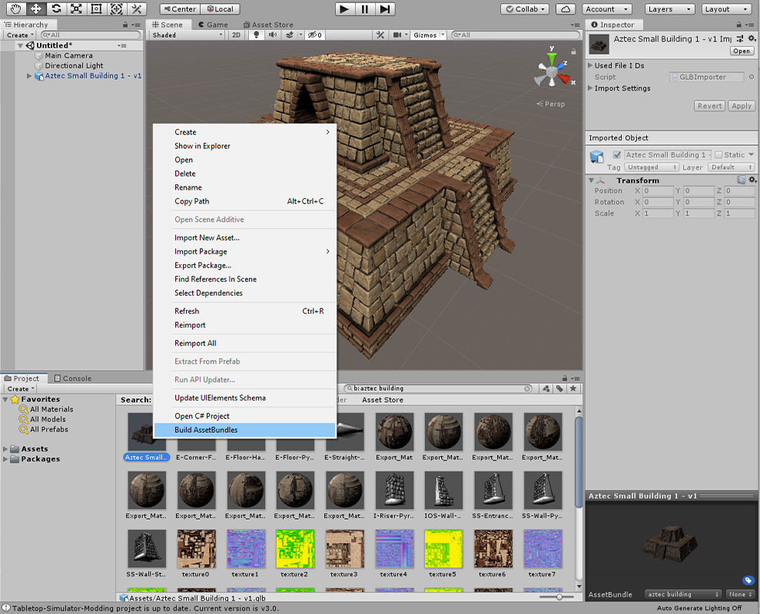Click Apply in the Inspector
The image size is (760, 614).
click(741, 106)
